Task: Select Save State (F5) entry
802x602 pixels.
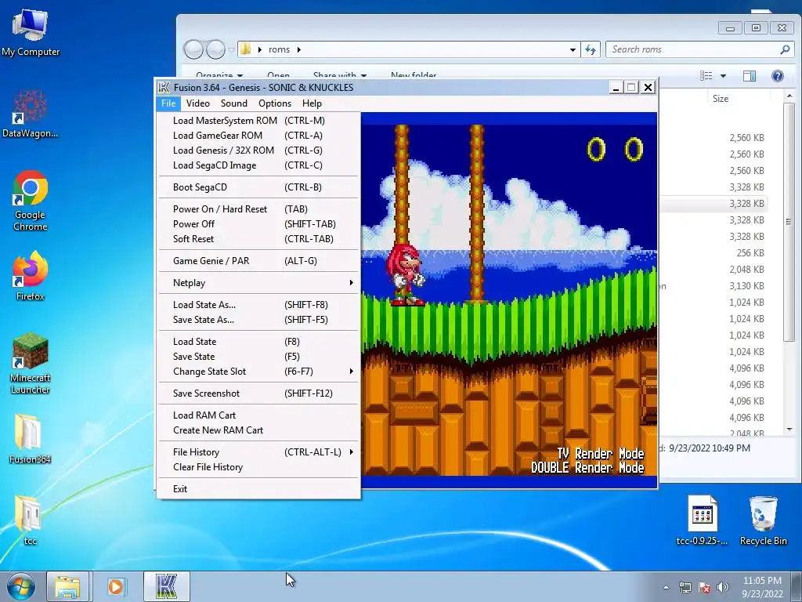Action: pyautogui.click(x=258, y=357)
